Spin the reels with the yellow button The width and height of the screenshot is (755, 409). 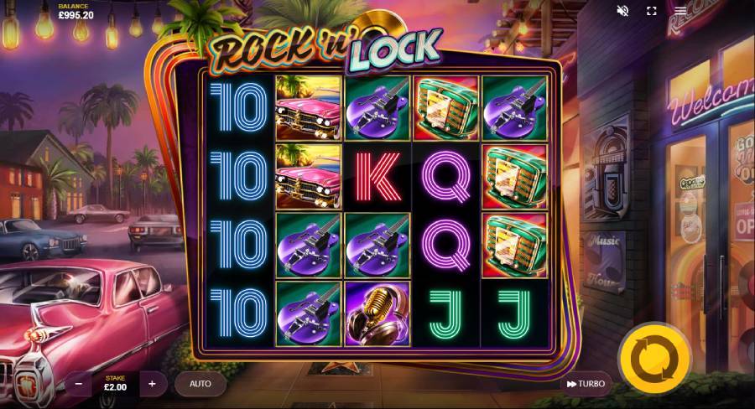click(655, 360)
